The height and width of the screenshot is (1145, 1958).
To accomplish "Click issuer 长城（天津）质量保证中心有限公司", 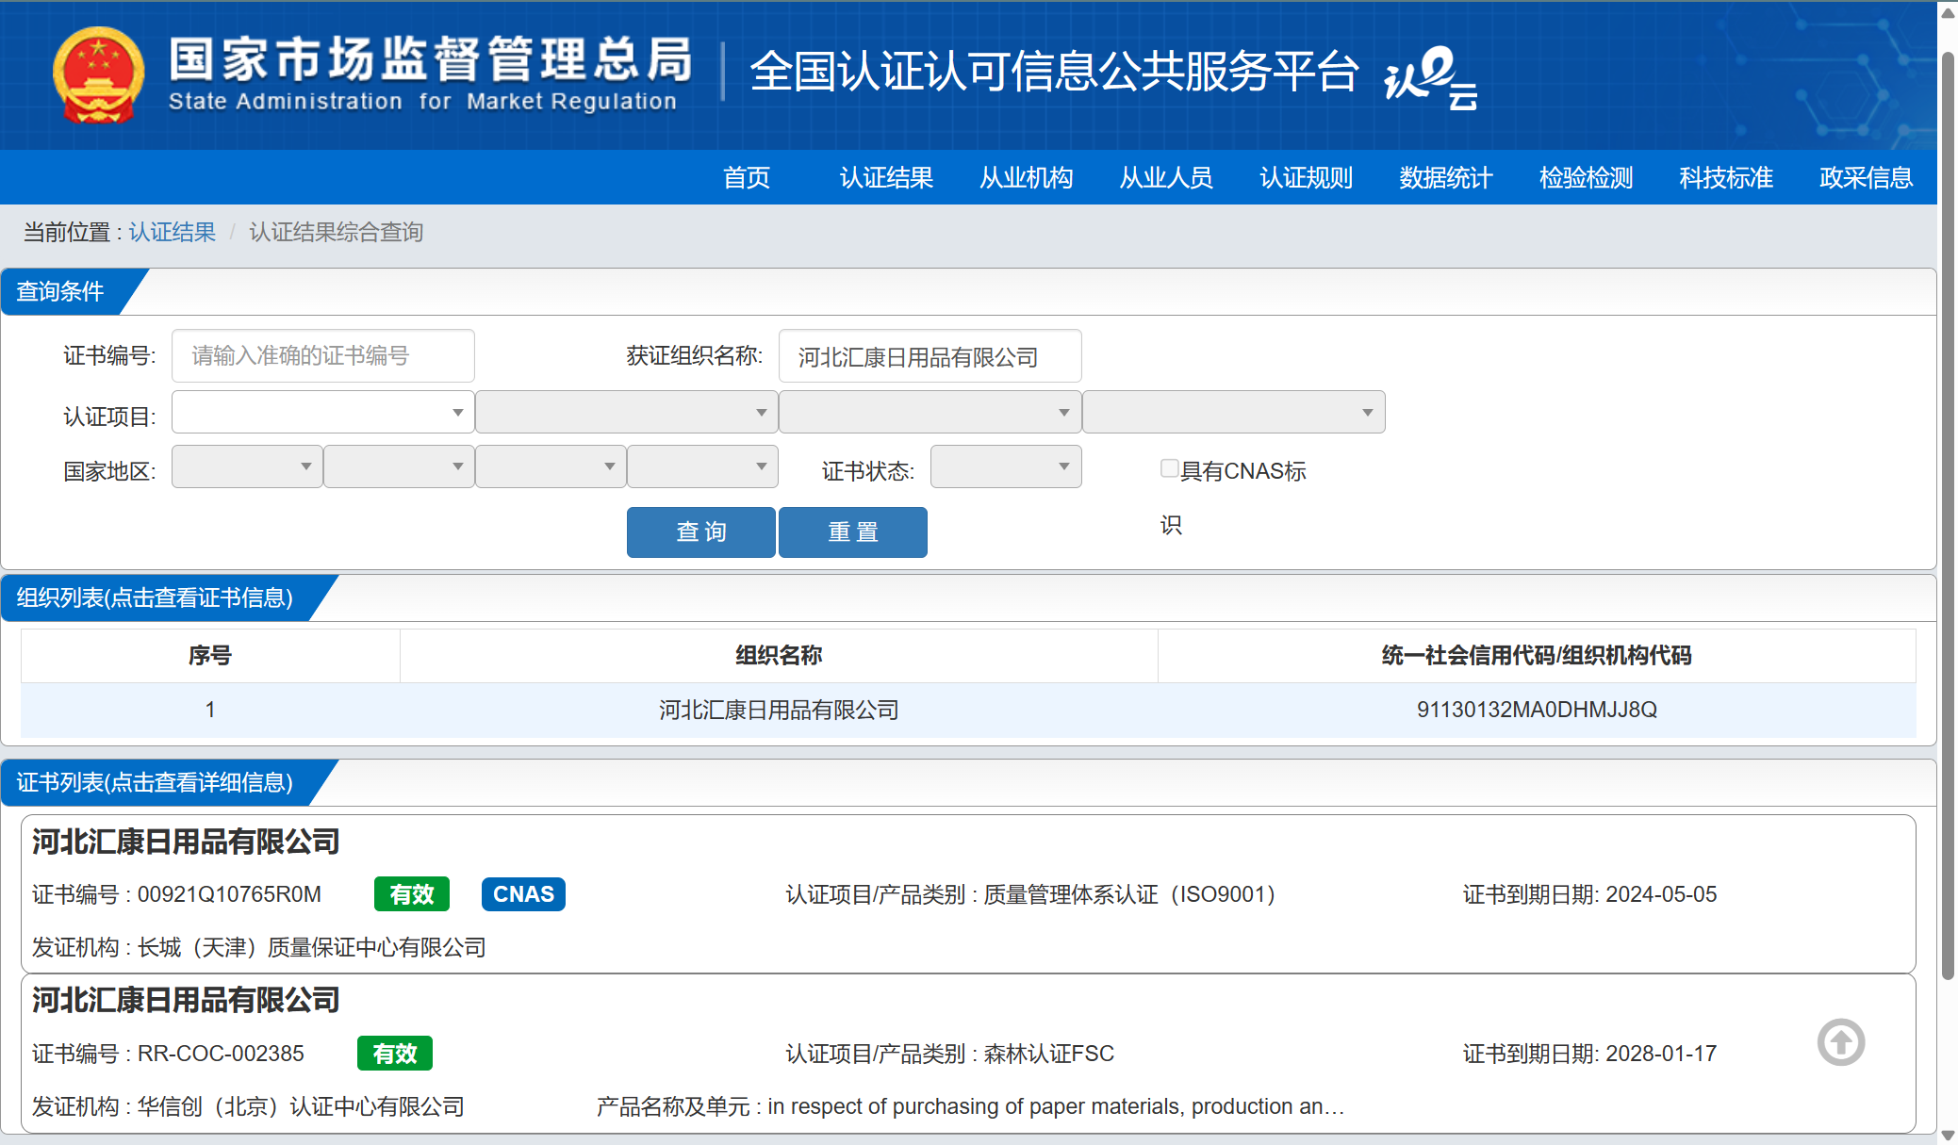I will coord(311,947).
